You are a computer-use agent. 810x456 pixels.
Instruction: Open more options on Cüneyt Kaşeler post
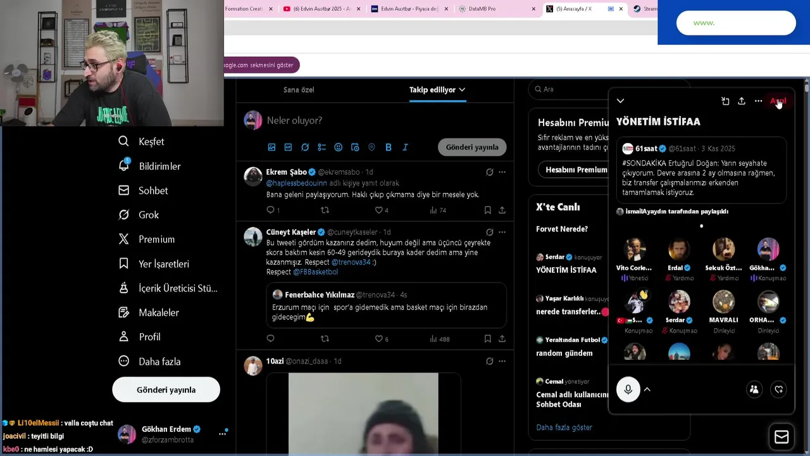tap(502, 232)
